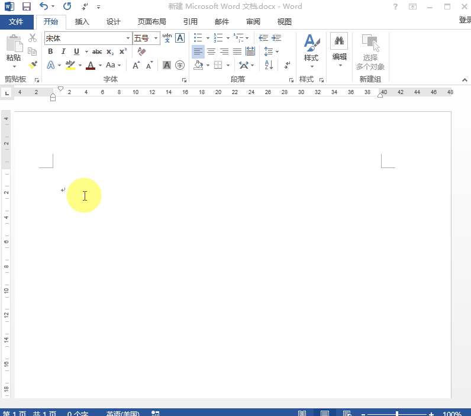Screen dimensions: 471x416
Task: Open the 字体 dialog launcher
Action: [184, 80]
